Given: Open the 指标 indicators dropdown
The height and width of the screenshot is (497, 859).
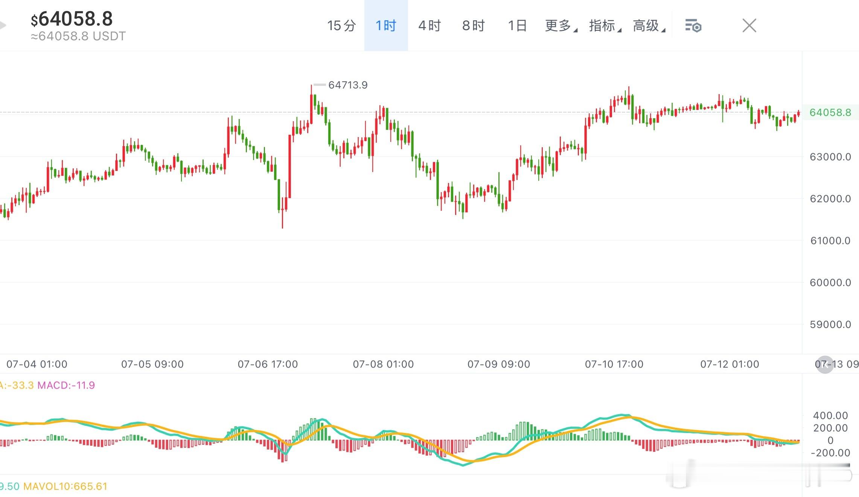Looking at the screenshot, I should click(605, 26).
